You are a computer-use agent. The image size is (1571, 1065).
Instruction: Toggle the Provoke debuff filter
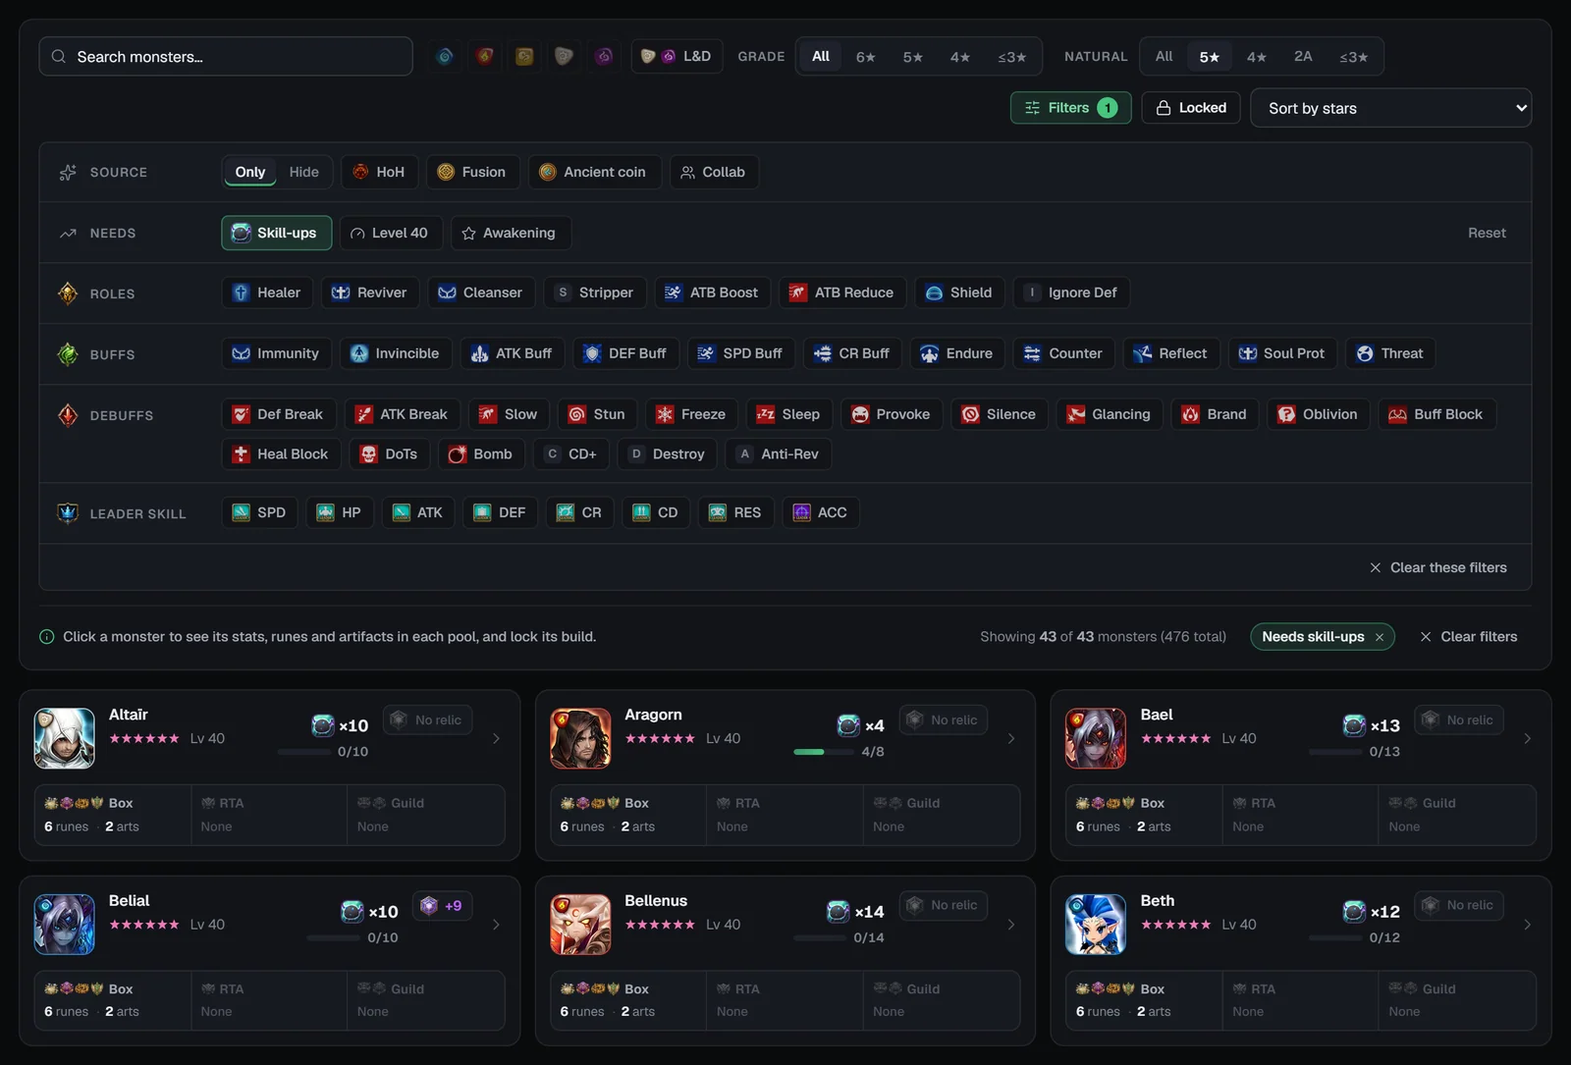pyautogui.click(x=892, y=414)
